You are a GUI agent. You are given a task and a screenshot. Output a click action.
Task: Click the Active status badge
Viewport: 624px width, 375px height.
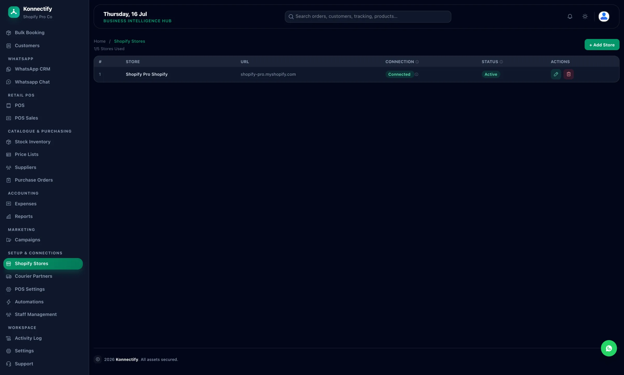[x=491, y=74]
